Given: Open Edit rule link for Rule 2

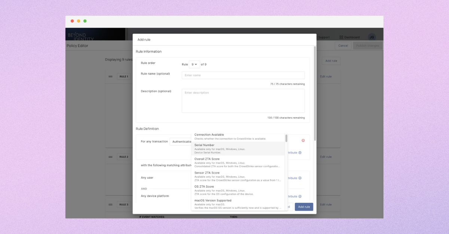Looking at the screenshot, I should tap(326, 157).
